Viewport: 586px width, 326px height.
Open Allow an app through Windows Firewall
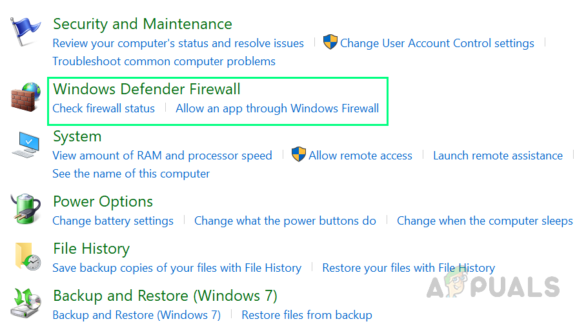pos(278,108)
